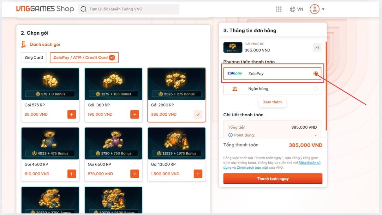This screenshot has width=382, height=215.
Task: Add Gói 4500 RP with plus button
Action: pyautogui.click(x=72, y=174)
